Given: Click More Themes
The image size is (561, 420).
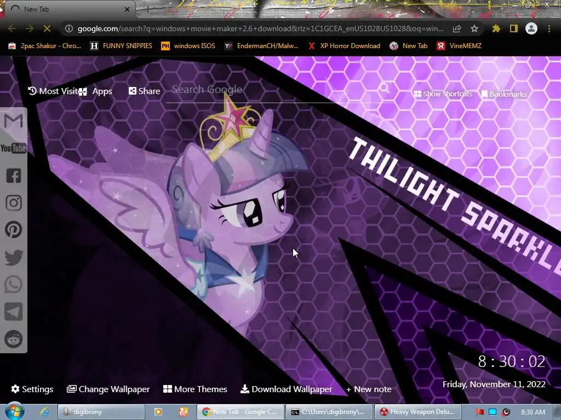Looking at the screenshot, I should [x=195, y=389].
